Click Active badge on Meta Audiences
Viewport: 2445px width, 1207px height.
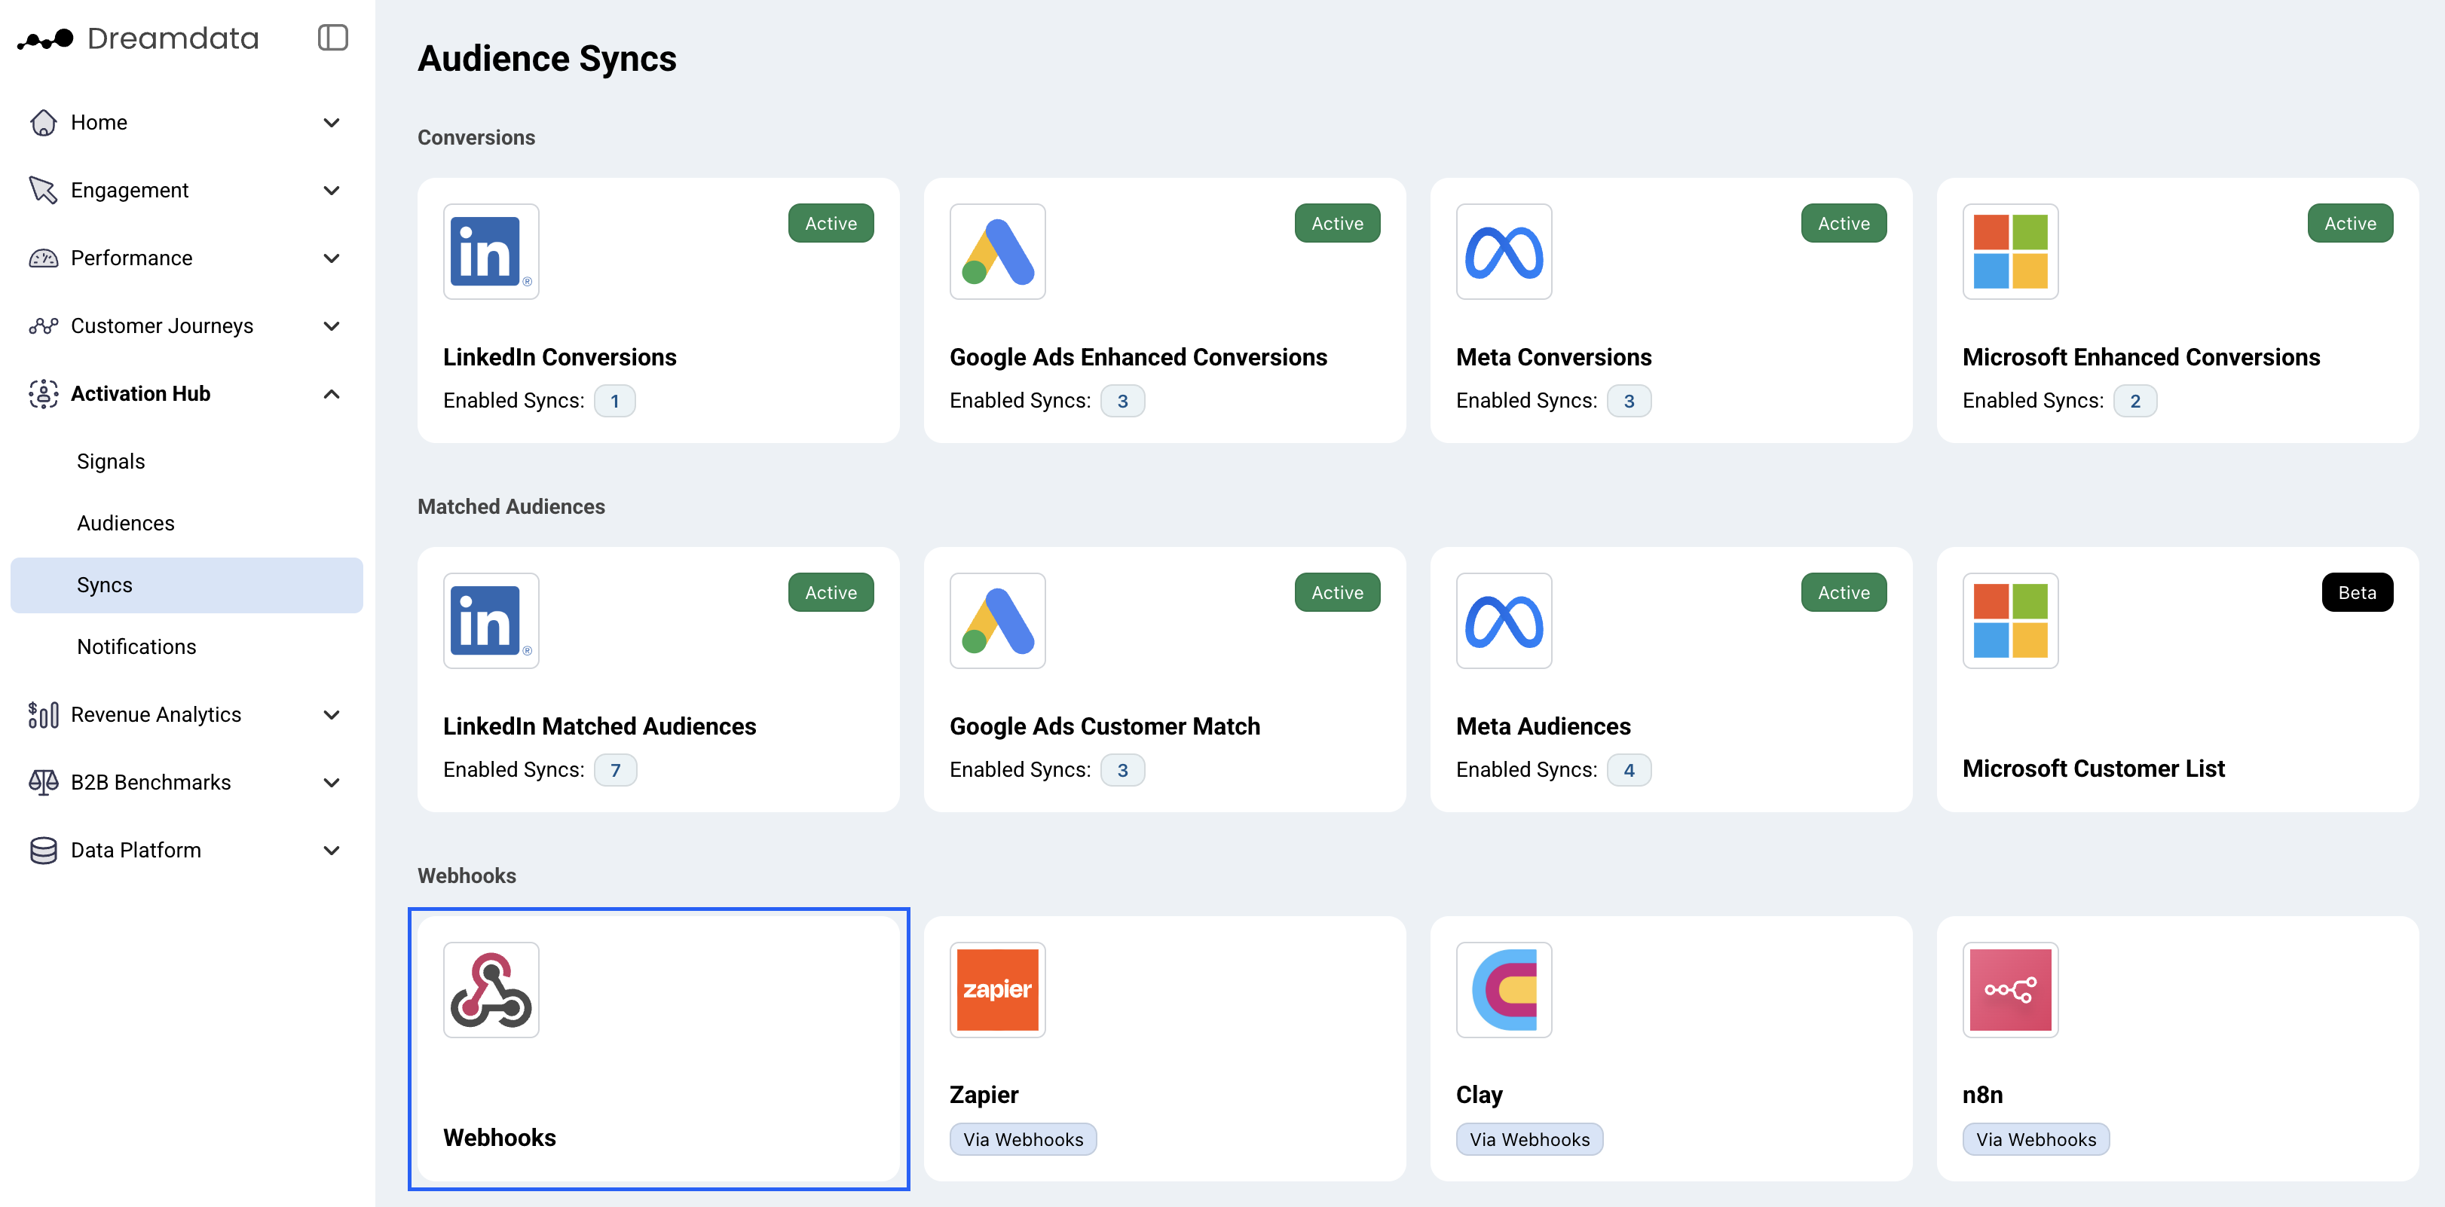click(x=1844, y=592)
